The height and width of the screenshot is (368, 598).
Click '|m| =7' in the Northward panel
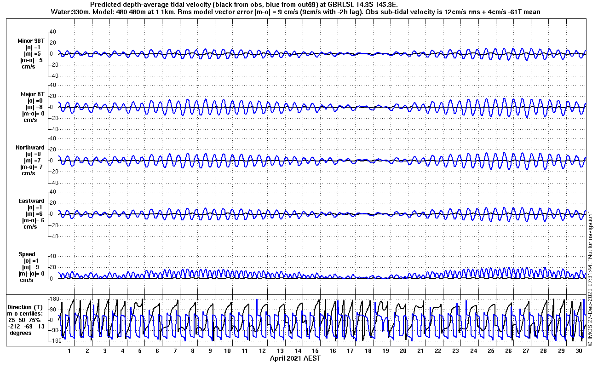coord(33,161)
